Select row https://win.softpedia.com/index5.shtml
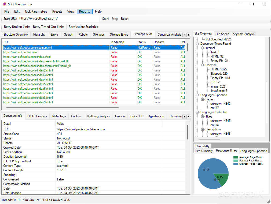The height and width of the screenshot is (204, 271). click(94, 84)
